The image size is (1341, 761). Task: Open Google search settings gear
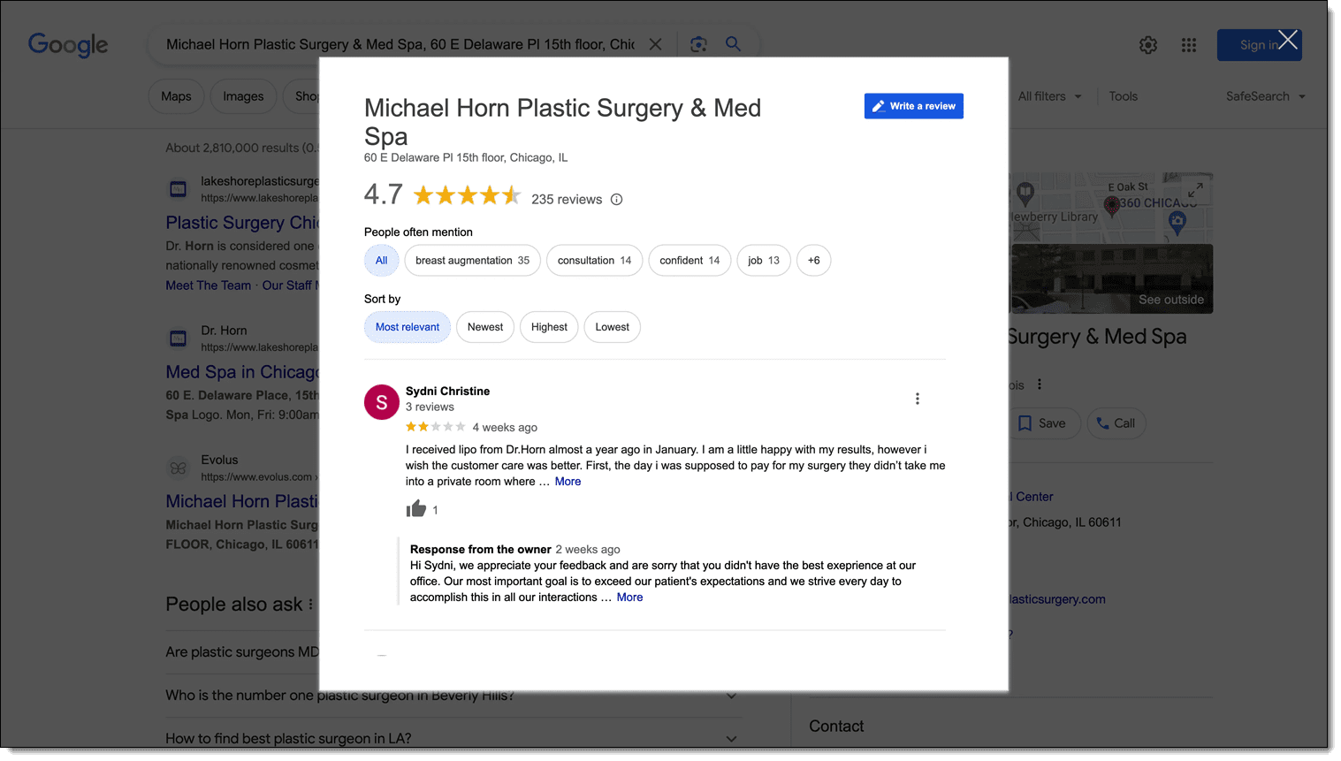pyautogui.click(x=1148, y=44)
